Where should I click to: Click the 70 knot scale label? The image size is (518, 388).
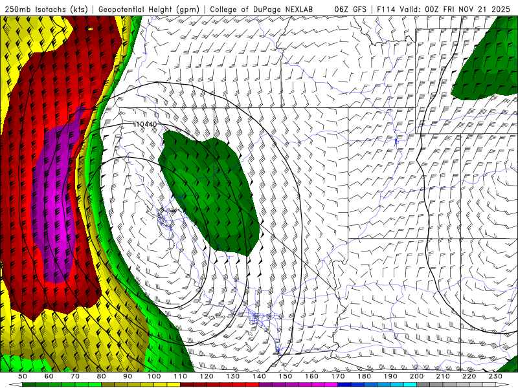(75, 376)
